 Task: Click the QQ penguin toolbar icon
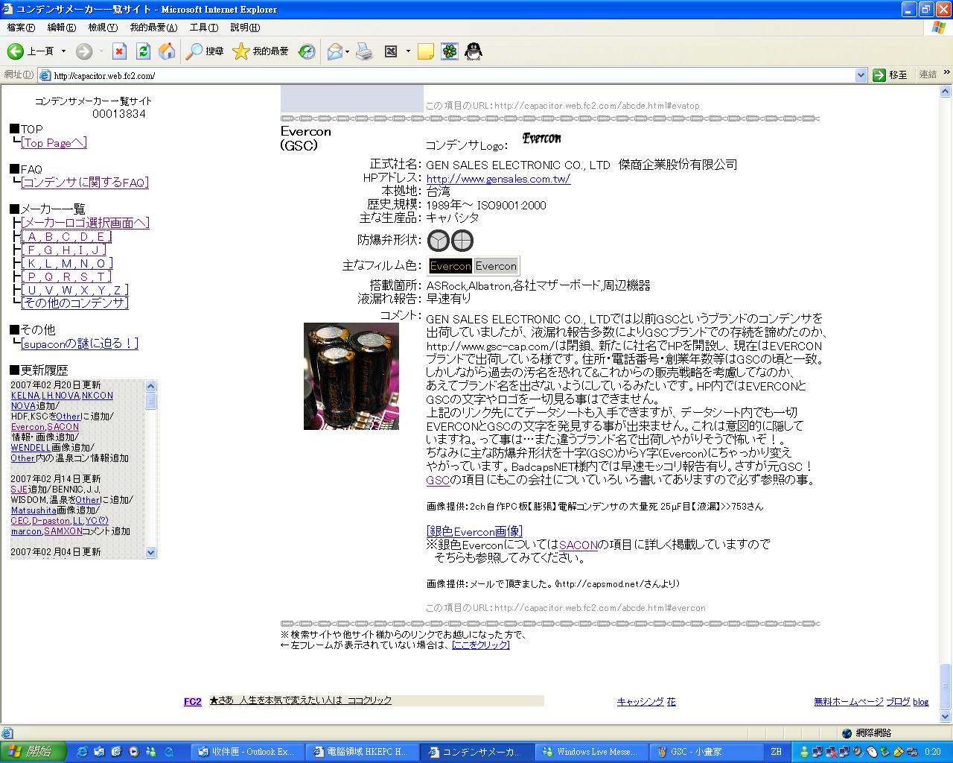[474, 51]
